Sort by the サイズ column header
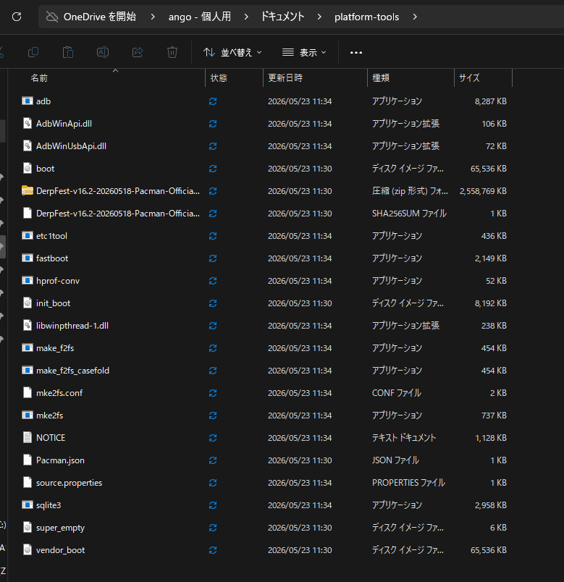The image size is (564, 582). 469,78
